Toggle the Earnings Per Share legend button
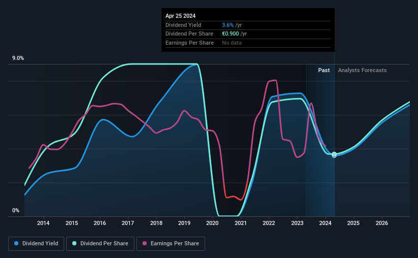 tap(171, 244)
